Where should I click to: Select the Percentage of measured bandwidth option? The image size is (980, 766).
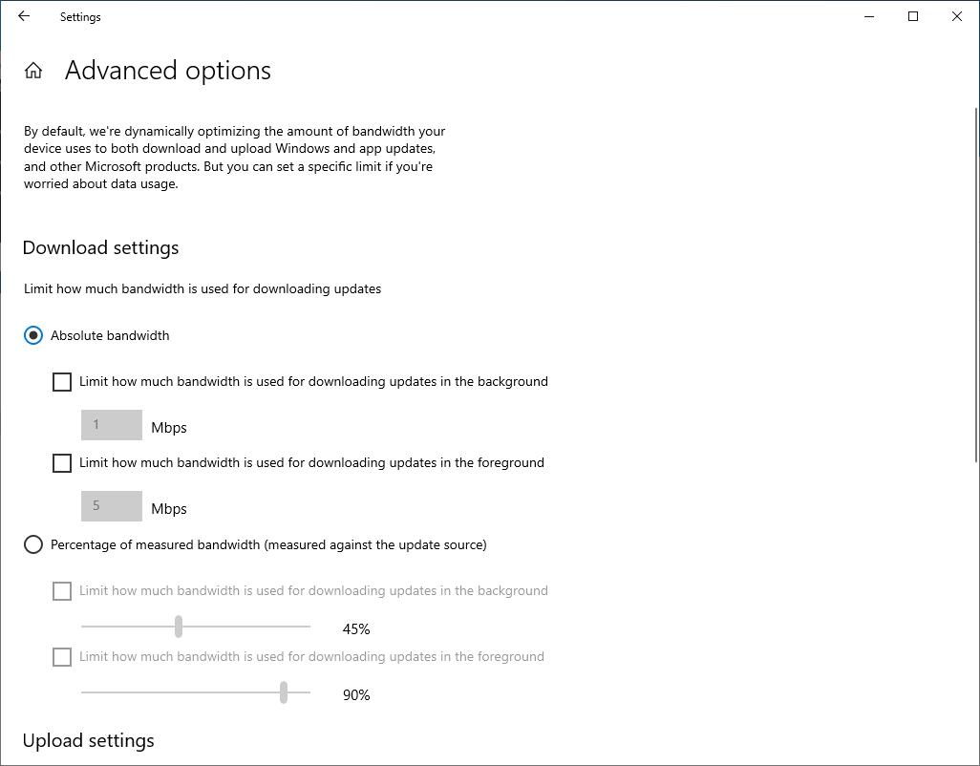click(33, 544)
